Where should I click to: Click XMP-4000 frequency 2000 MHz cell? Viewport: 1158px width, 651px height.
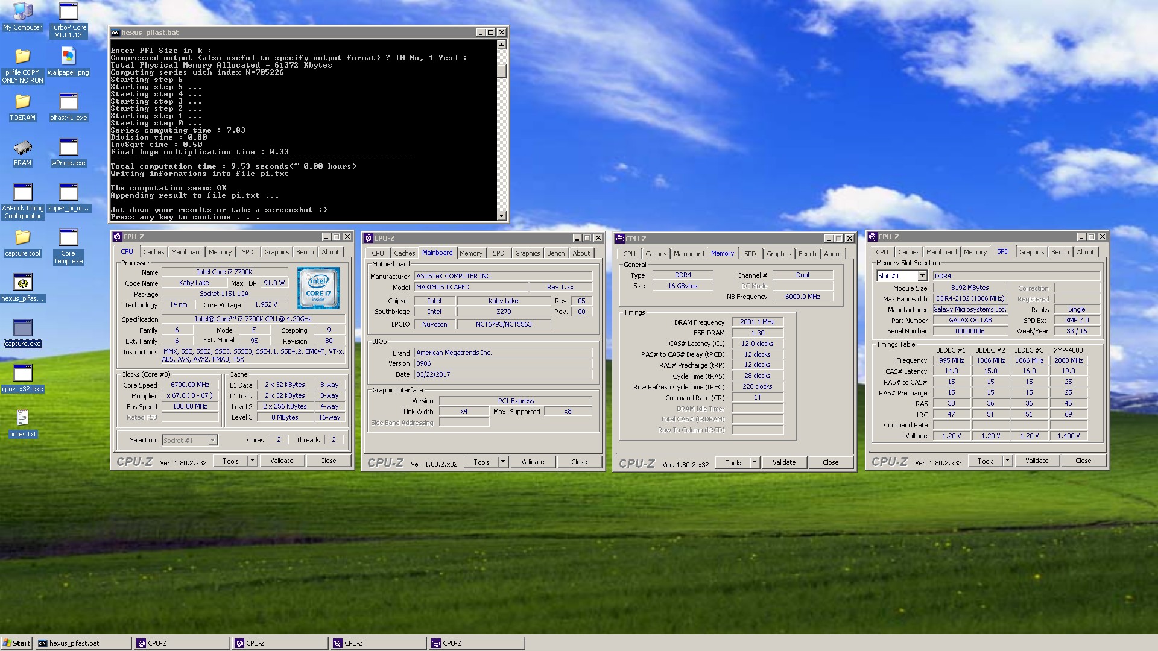1068,361
